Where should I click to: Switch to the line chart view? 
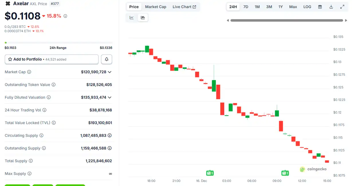coord(131,17)
